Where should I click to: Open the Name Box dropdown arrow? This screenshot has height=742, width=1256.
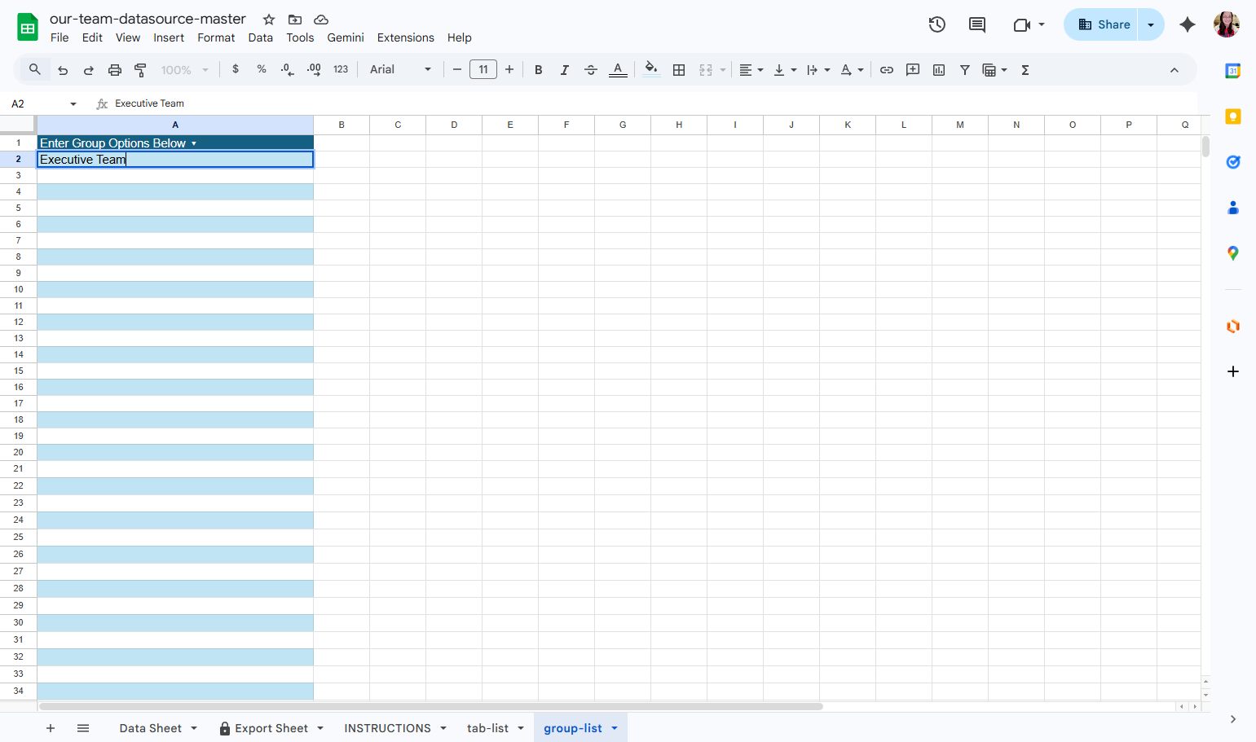73,104
